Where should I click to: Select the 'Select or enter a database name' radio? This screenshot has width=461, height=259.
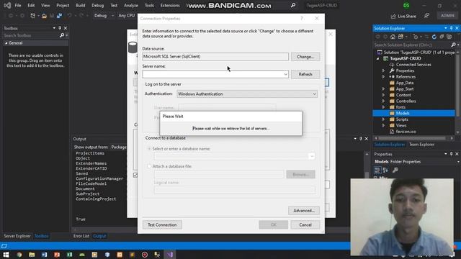149,149
